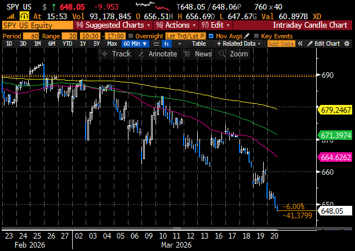Screen dimensions: 355x251
Task: Click the 660 price axis label
Action: pos(327,172)
